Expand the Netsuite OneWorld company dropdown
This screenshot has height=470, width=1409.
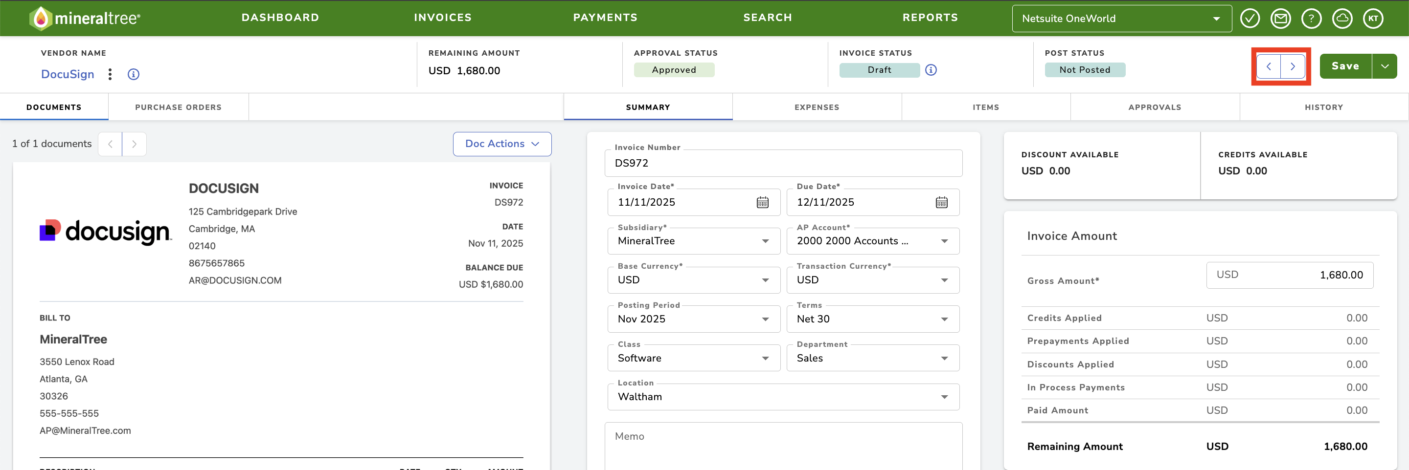click(x=1122, y=19)
